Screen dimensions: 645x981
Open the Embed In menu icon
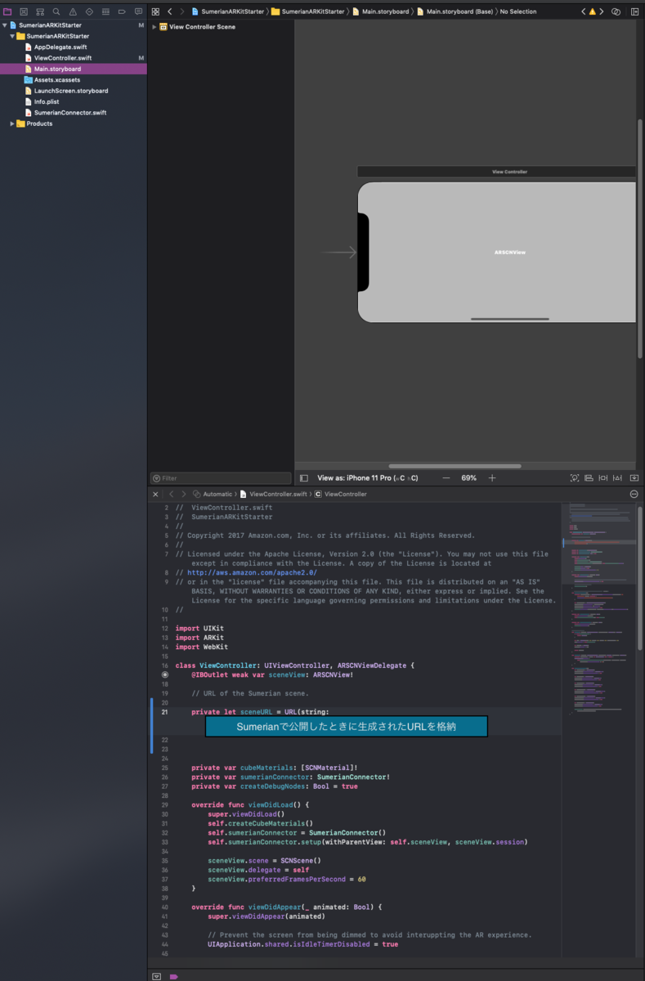point(634,477)
